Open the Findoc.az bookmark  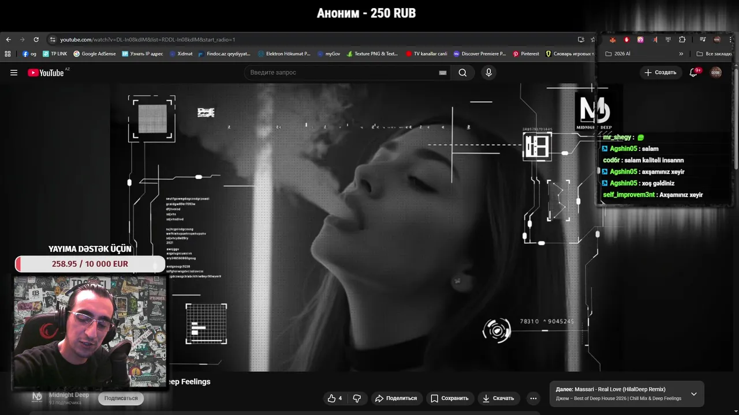225,54
